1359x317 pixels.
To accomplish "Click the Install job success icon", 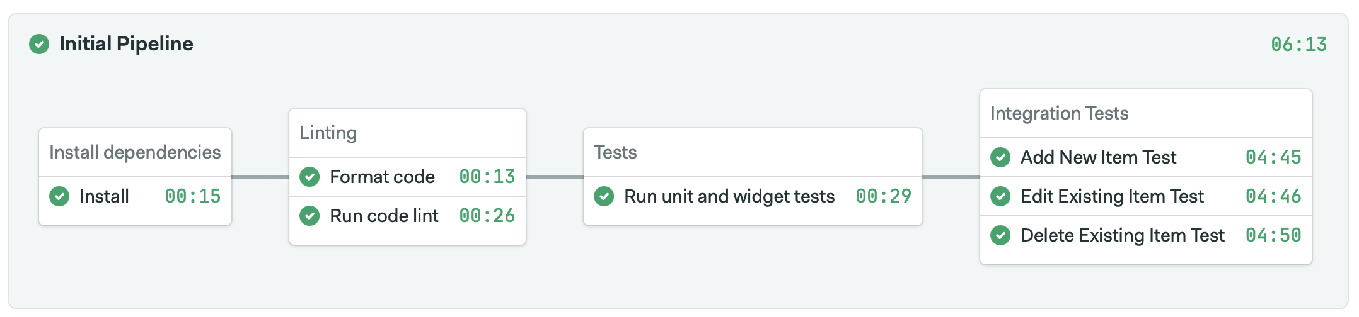I will tap(59, 196).
